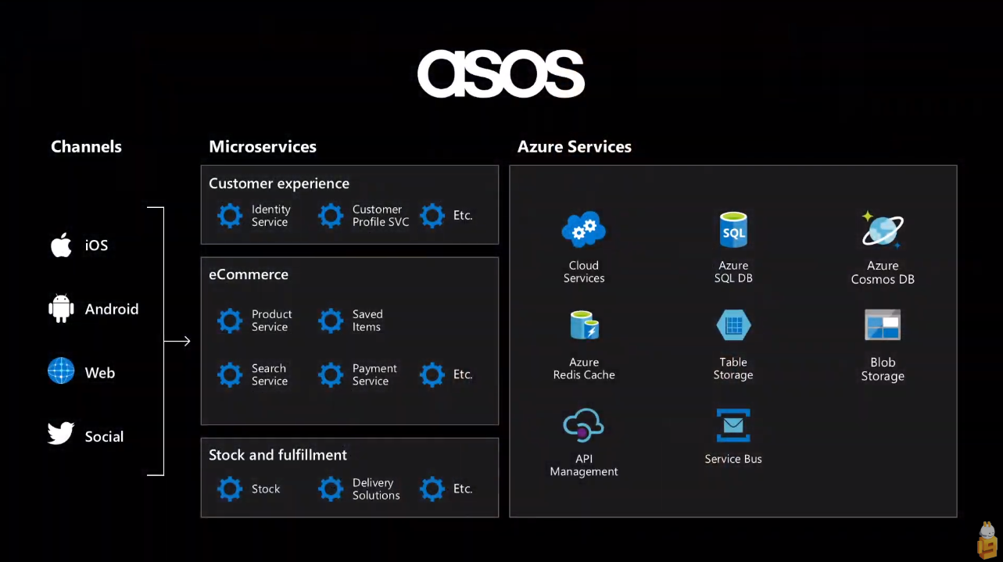
Task: Click the Table Storage hexagon icon
Action: pos(733,325)
